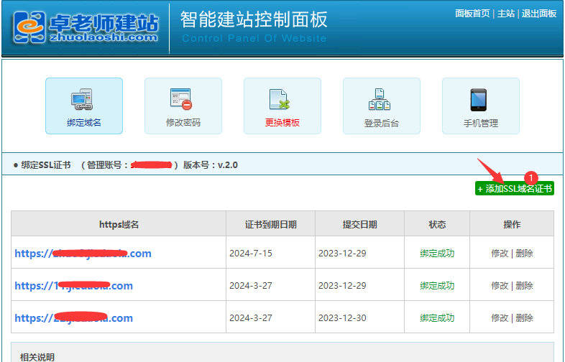Click the 卓老师建站 logo
The height and width of the screenshot is (362, 565).
[x=86, y=27]
